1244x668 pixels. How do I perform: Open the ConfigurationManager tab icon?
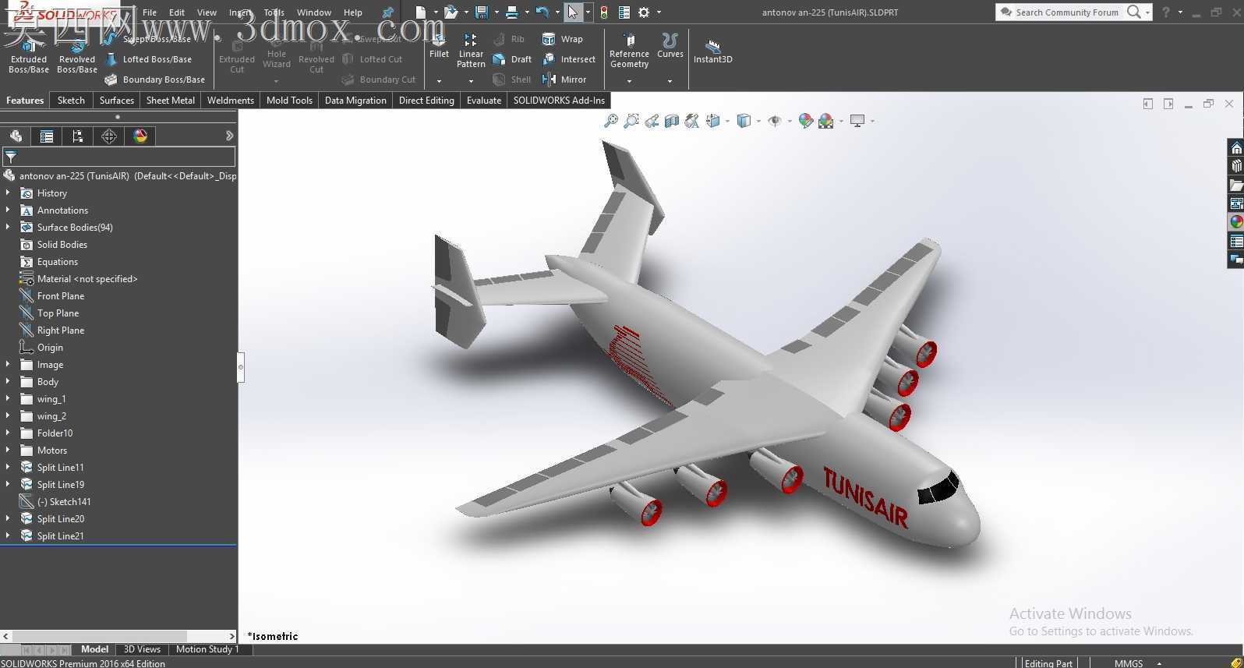[78, 136]
